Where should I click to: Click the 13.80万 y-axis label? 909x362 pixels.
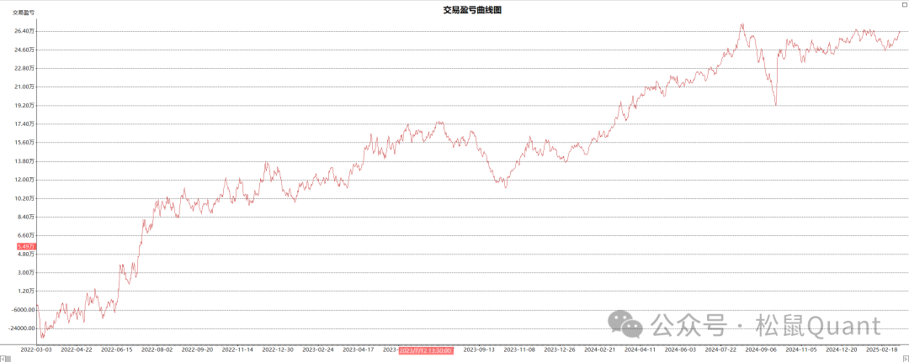pos(21,161)
